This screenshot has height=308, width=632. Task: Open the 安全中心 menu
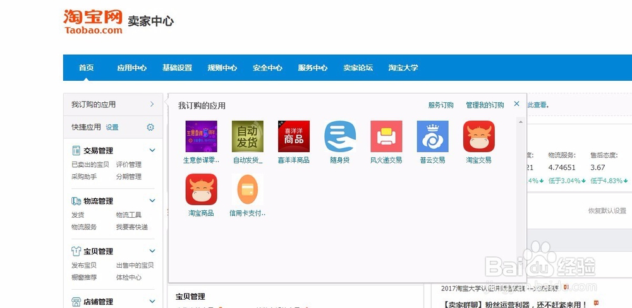(x=267, y=68)
